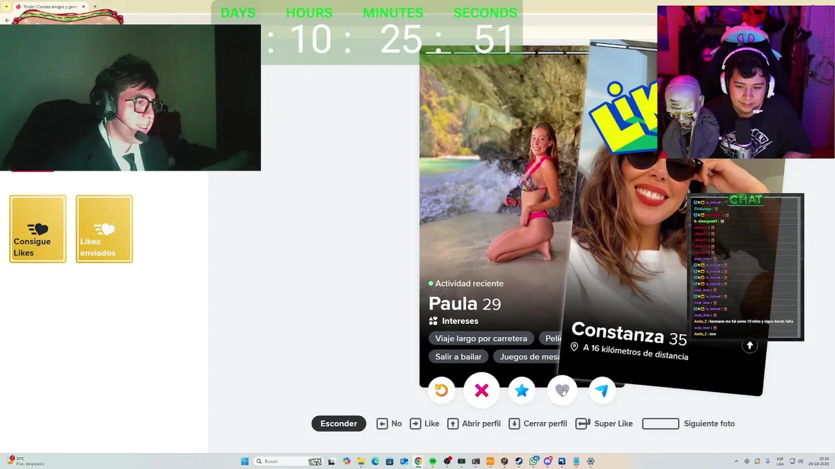Click the Juegos de mesa interest tag
The height and width of the screenshot is (469, 835).
point(530,356)
